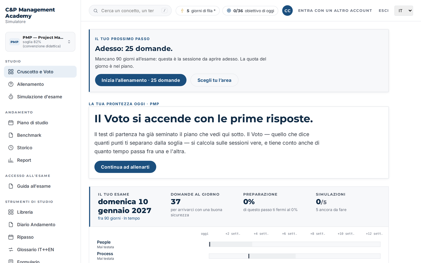Open the Report menu item

[x=40, y=160]
